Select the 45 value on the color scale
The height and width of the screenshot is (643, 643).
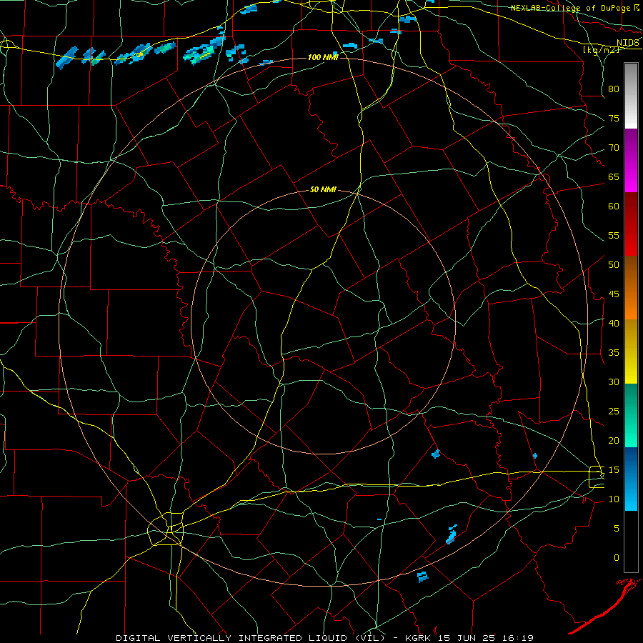click(x=614, y=294)
